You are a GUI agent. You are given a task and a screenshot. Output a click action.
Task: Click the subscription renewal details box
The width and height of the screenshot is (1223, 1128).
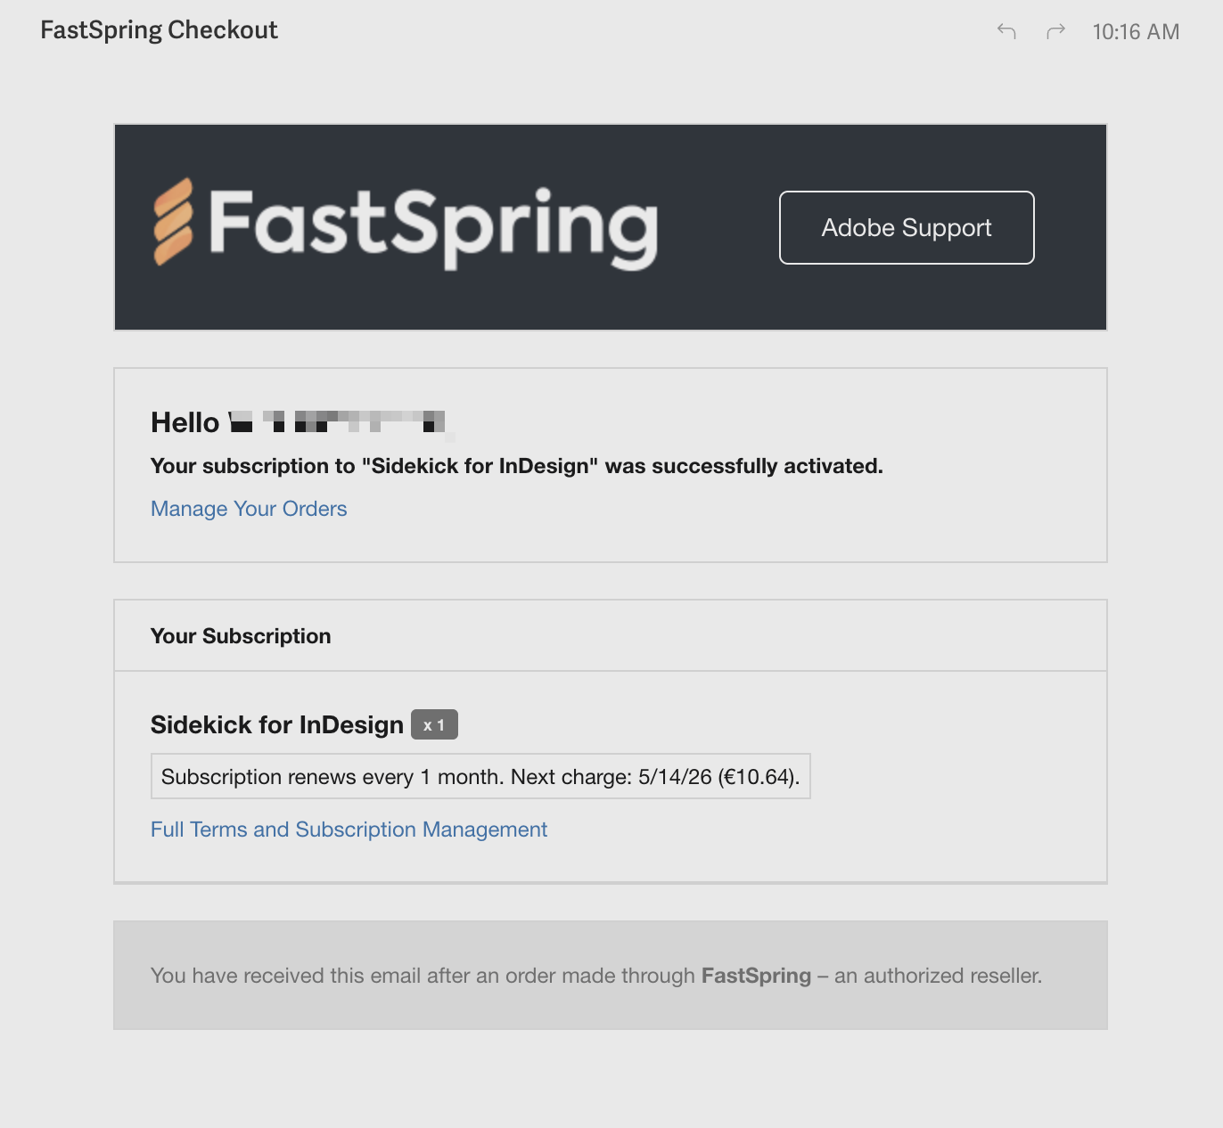tap(480, 776)
